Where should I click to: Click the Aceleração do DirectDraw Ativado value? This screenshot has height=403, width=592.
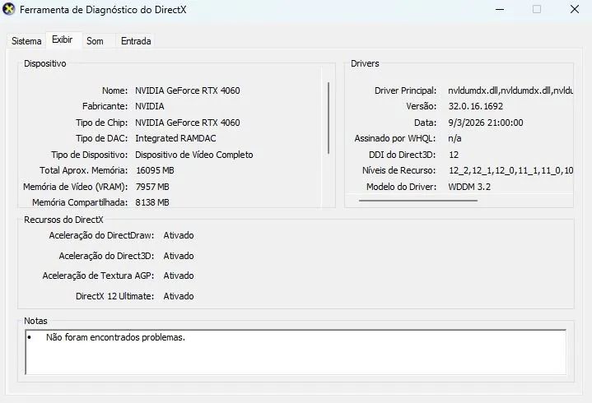pyautogui.click(x=179, y=235)
